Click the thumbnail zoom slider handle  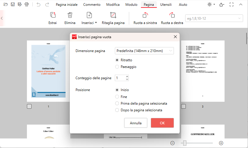pos(185,143)
